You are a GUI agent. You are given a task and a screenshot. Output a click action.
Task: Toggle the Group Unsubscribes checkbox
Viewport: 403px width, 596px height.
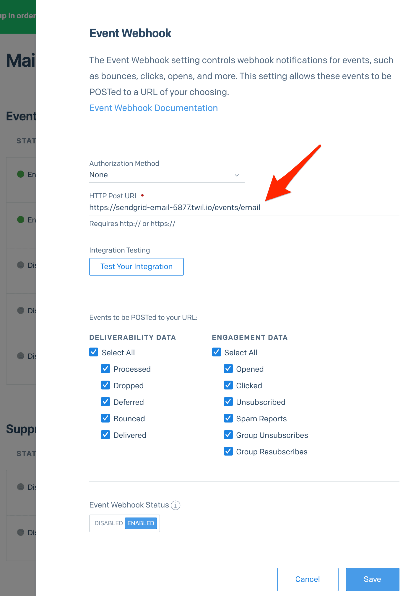pos(228,435)
